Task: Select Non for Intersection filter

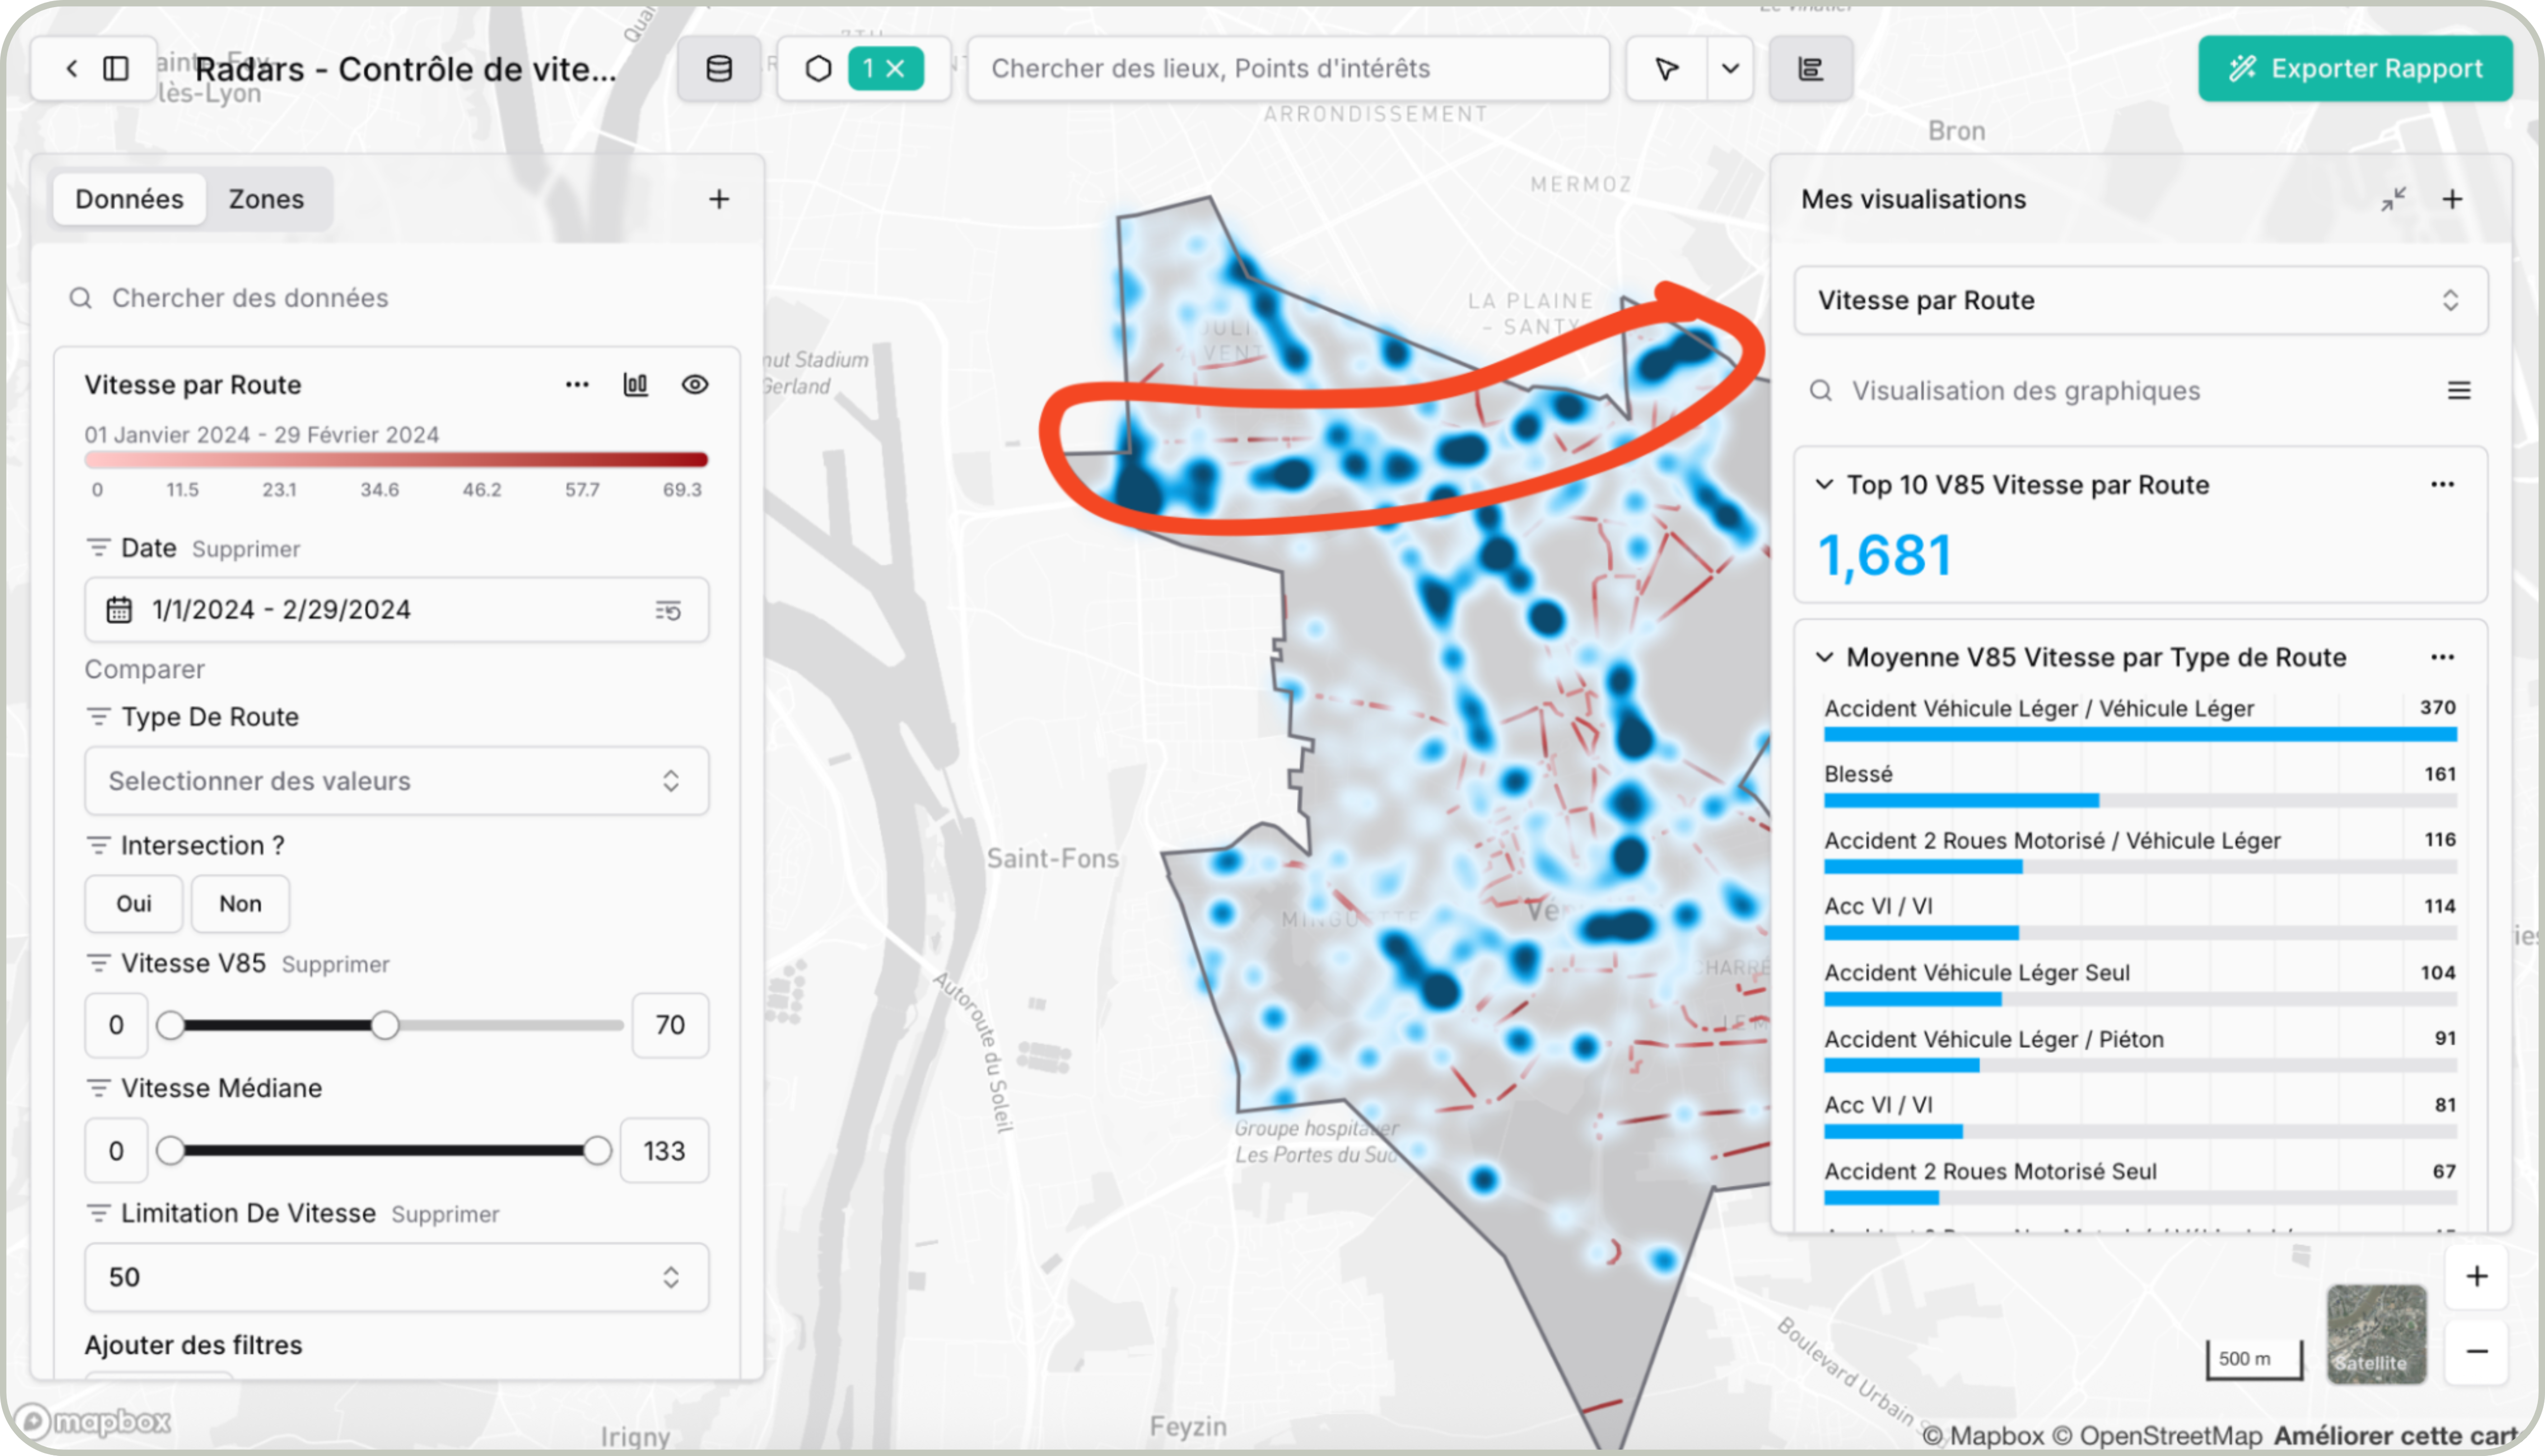Action: click(x=240, y=904)
